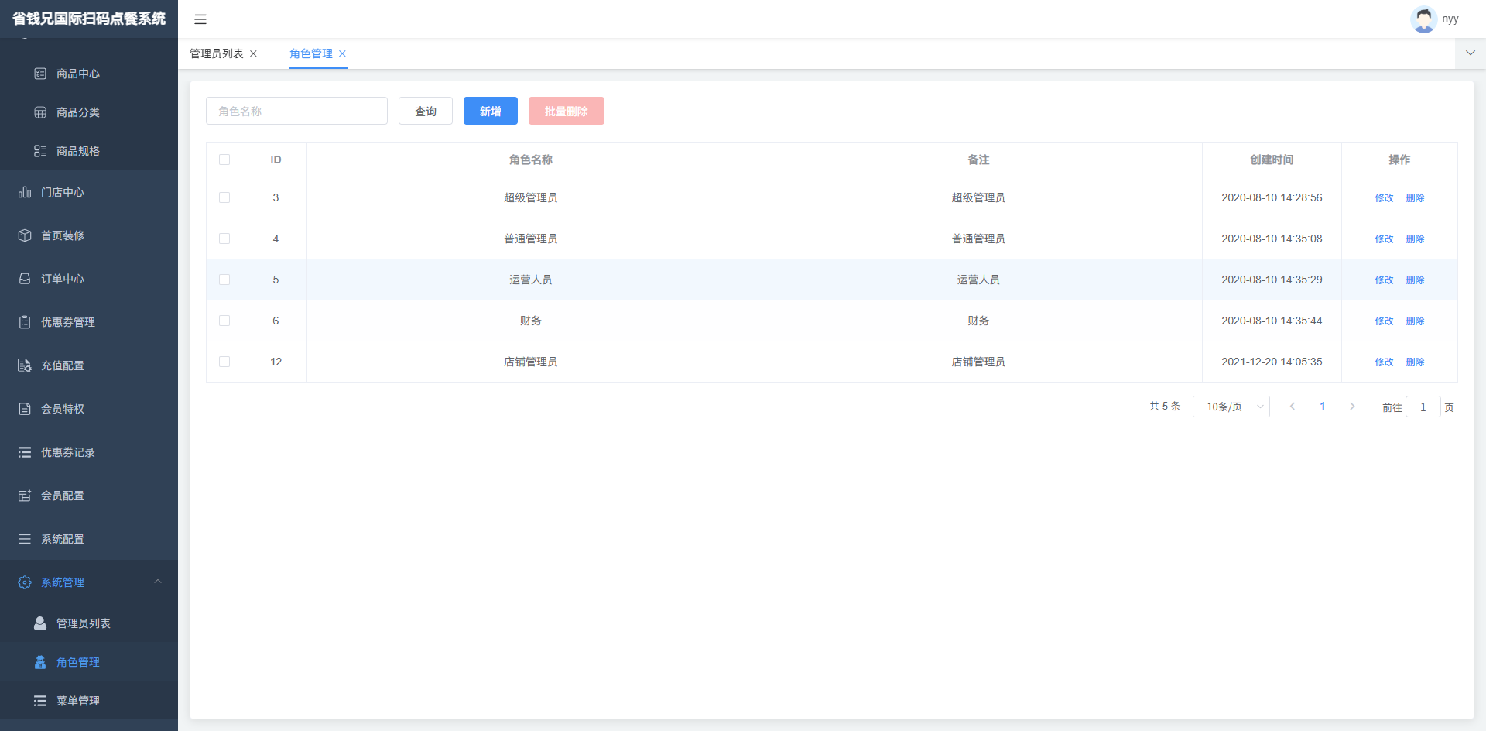Click the 管理员列表 person icon
Screen dimensions: 1486x731
[40, 623]
